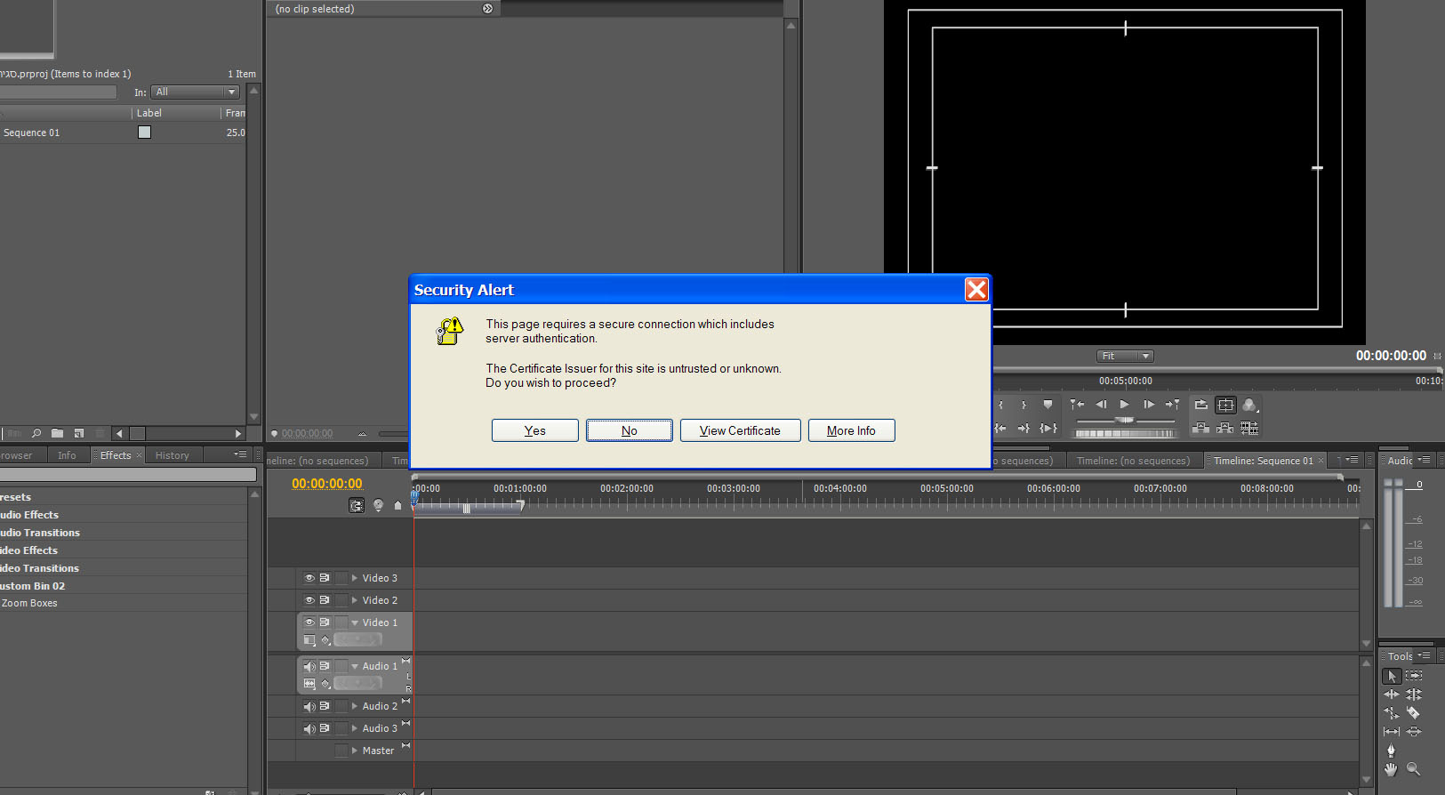Pick the Pen tool in Tools panel
Viewport: 1445px width, 795px height.
point(1392,751)
